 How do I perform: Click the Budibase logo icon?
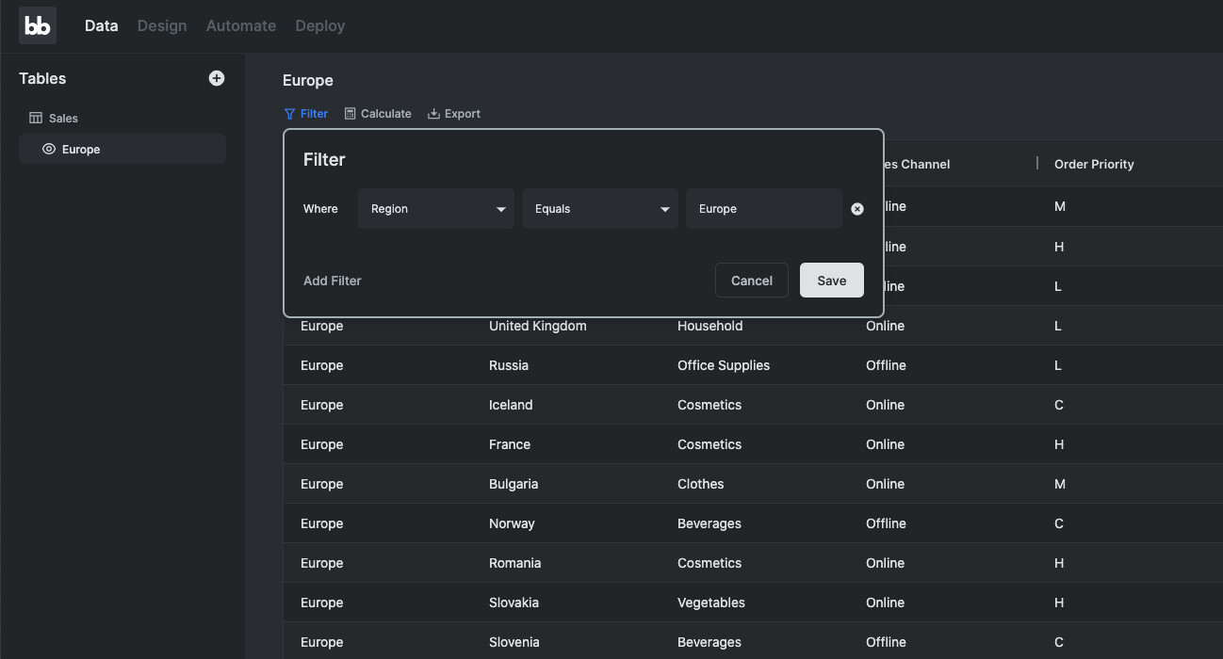(x=38, y=26)
